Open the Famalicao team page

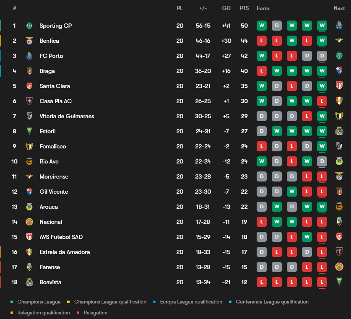(x=52, y=146)
